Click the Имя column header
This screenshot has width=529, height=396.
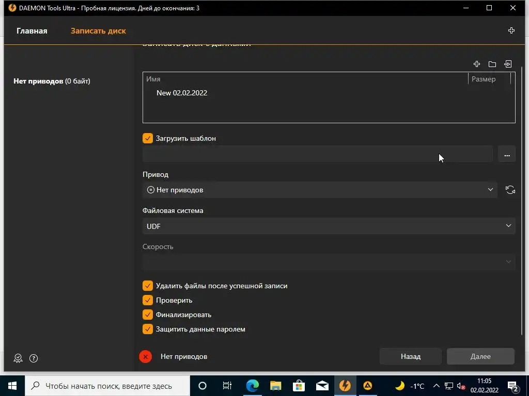(153, 79)
